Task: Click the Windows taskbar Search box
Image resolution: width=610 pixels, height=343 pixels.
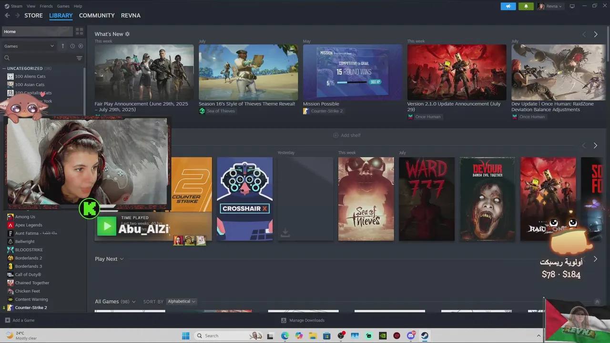Action: pyautogui.click(x=228, y=336)
